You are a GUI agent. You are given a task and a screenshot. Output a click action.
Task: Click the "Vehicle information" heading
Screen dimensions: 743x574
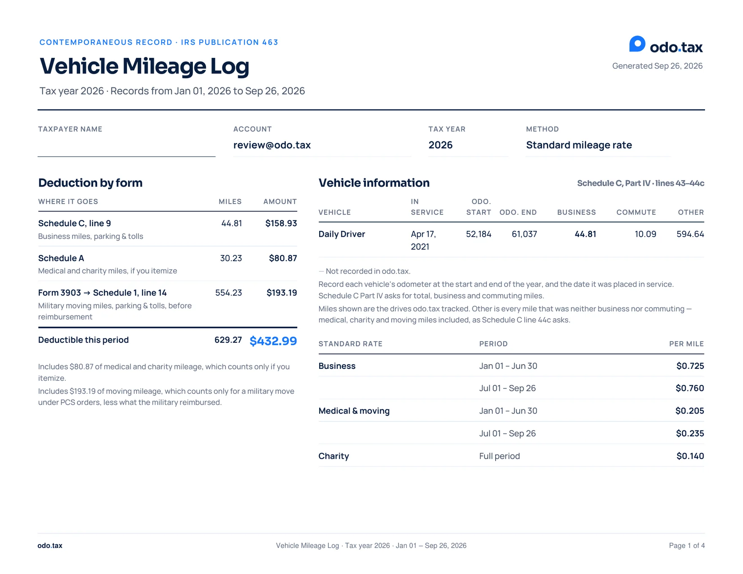[x=374, y=183]
